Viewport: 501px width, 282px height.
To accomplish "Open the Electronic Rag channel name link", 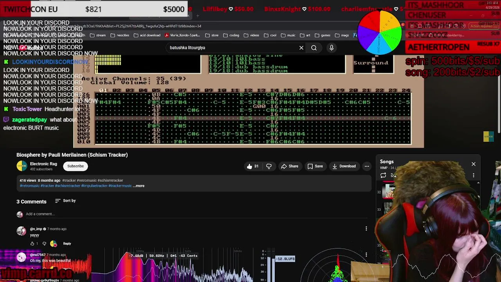I will tap(43, 164).
